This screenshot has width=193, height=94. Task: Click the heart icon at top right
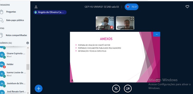tap(187, 7)
